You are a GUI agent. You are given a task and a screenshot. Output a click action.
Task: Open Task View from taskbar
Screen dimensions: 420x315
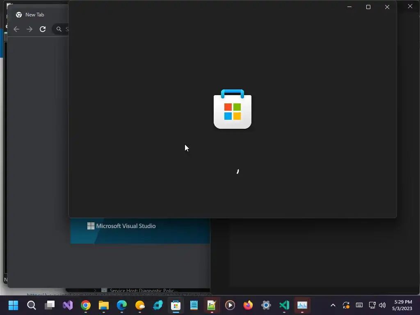point(50,305)
